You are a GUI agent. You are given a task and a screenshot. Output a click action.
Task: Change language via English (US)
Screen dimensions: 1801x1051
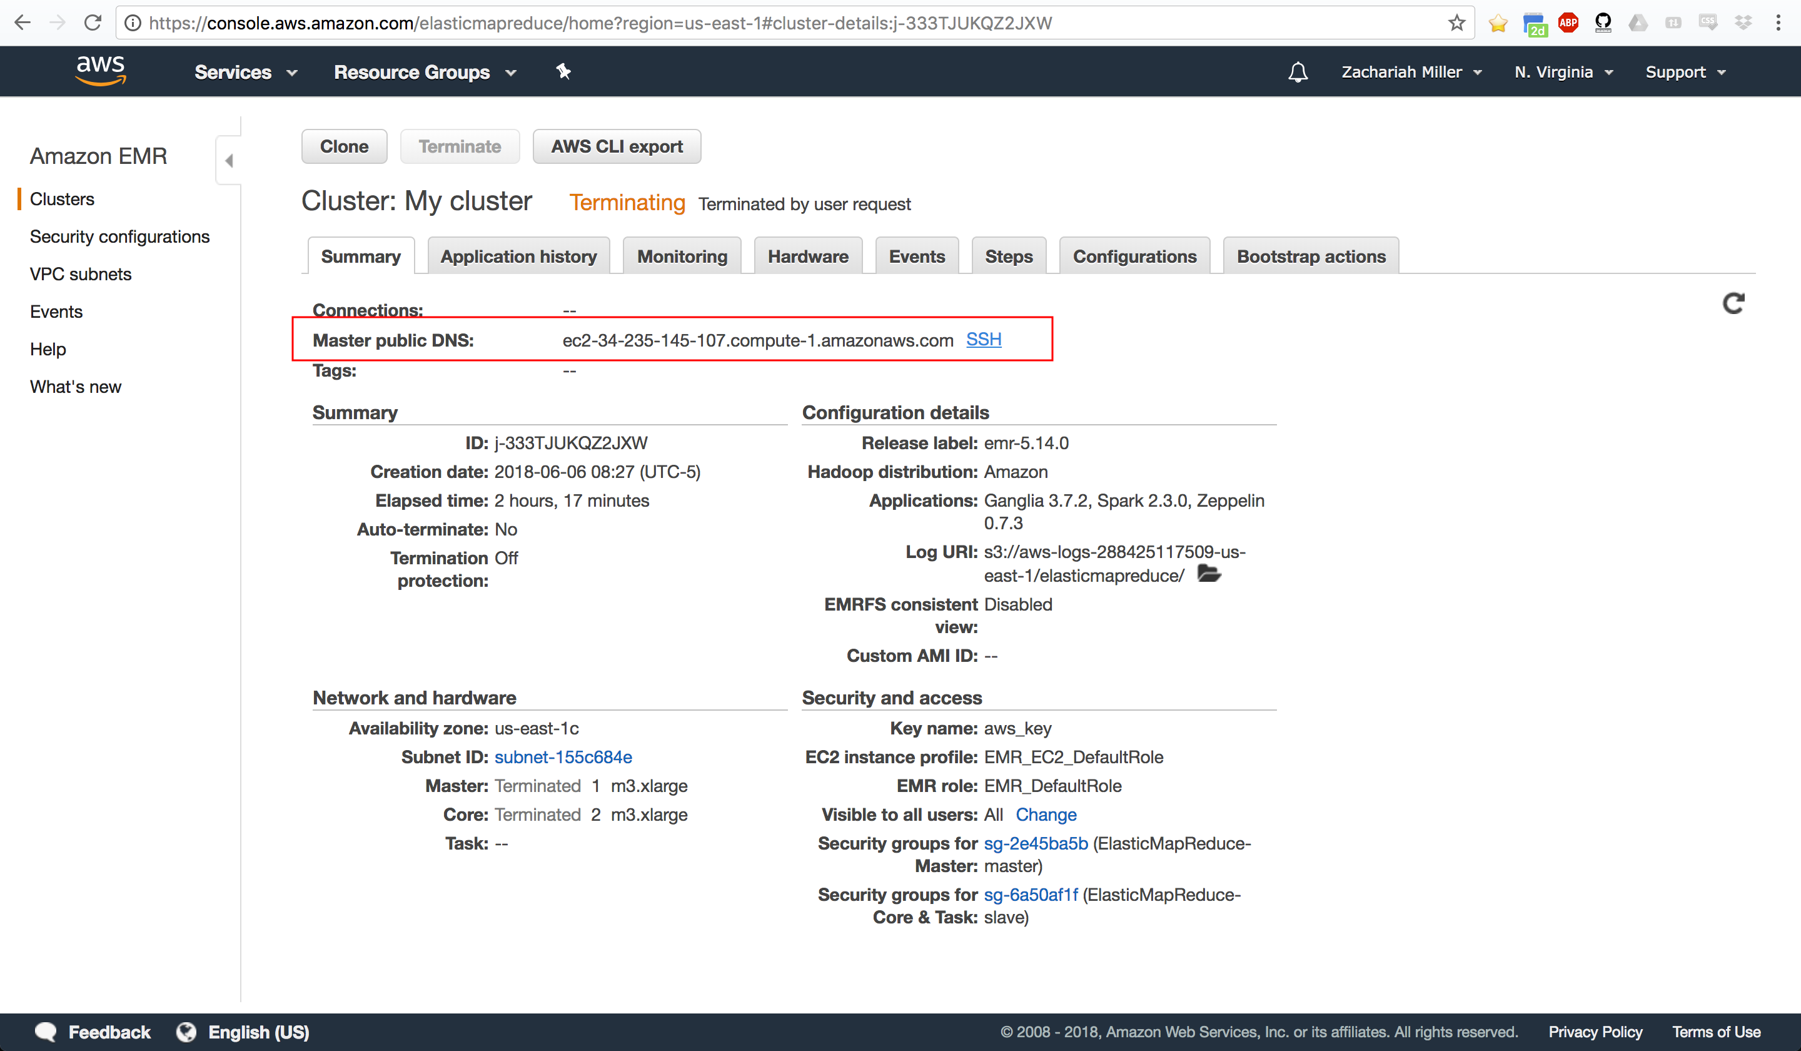click(x=259, y=1032)
